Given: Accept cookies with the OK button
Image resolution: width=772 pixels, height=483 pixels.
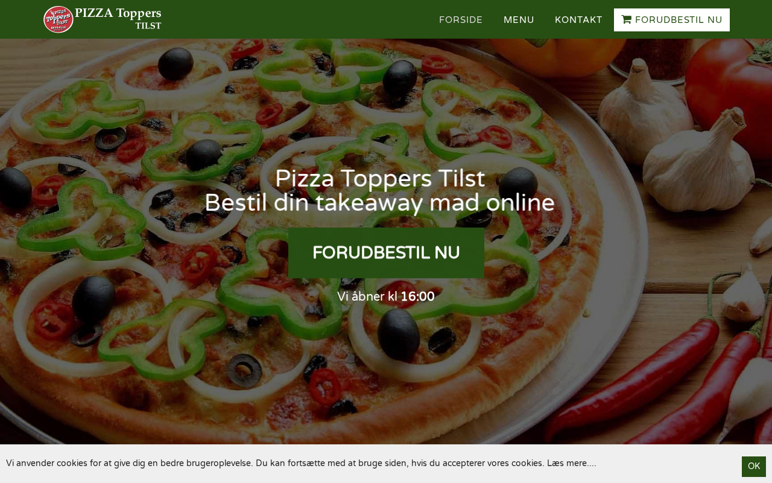Looking at the screenshot, I should (x=754, y=466).
